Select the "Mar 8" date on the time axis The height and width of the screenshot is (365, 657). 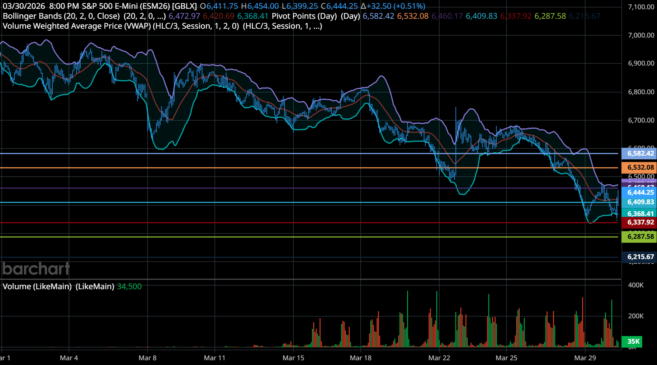[147, 358]
